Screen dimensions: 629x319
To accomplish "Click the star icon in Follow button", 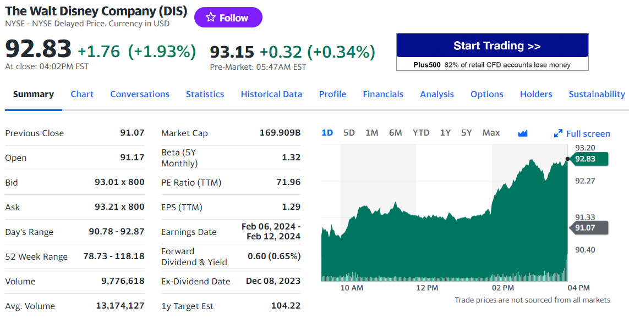I will [211, 17].
